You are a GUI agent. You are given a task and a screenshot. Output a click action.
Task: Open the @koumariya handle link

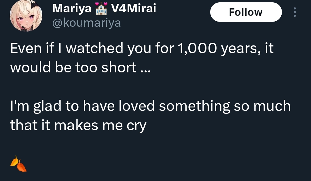pyautogui.click(x=86, y=23)
